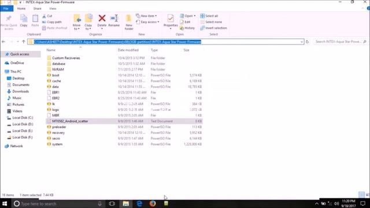Click Select all
This screenshot has width=370, height=208.
click(209, 16)
